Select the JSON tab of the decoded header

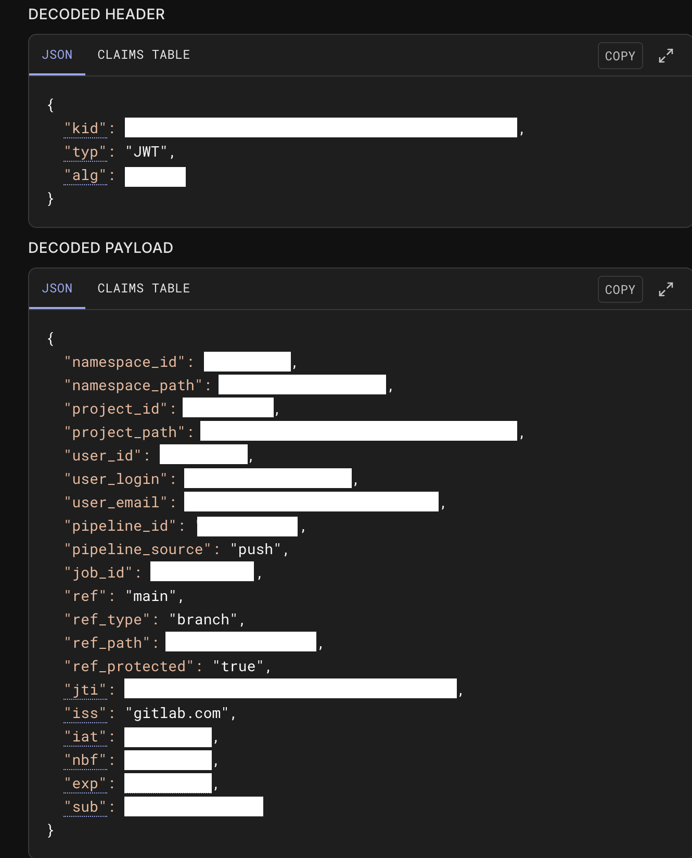57,55
